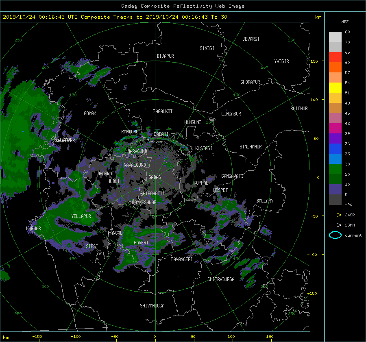The height and width of the screenshot is (342, 366).
Task: Click the DAVANGERI city label
Action: point(182,259)
